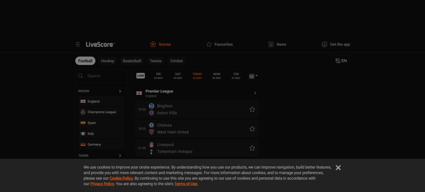This screenshot has height=192, width=425.
Task: Click the Scores header label
Action: 165,44
